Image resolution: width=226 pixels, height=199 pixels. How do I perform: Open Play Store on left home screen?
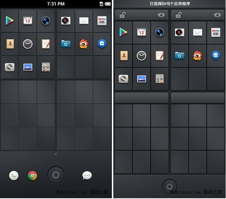(10, 20)
